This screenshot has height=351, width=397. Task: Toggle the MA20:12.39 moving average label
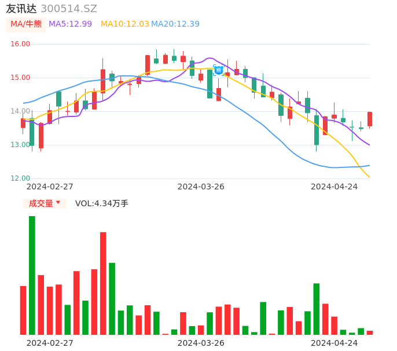(x=175, y=24)
